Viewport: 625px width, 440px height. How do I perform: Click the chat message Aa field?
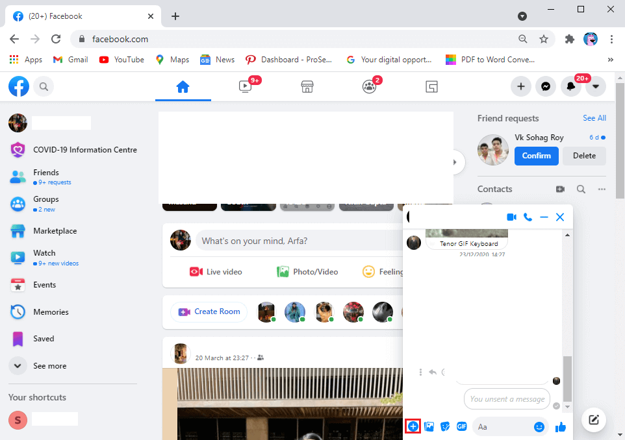[504, 427]
